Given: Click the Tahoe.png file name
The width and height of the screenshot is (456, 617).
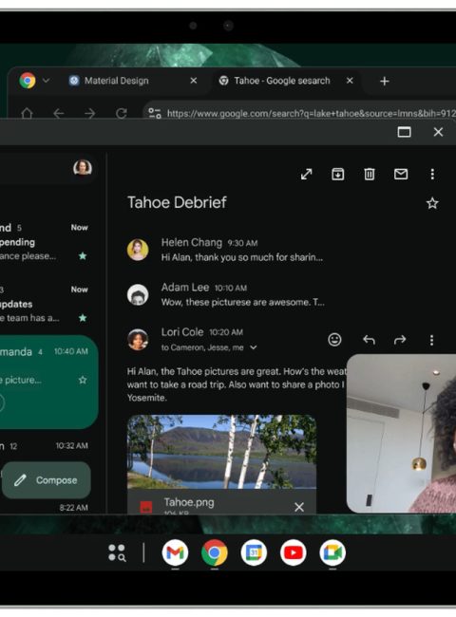Looking at the screenshot, I should pyautogui.click(x=189, y=502).
